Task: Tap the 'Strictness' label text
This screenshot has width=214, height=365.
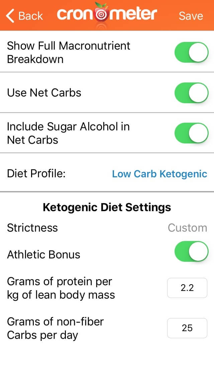Action: pos(32,228)
